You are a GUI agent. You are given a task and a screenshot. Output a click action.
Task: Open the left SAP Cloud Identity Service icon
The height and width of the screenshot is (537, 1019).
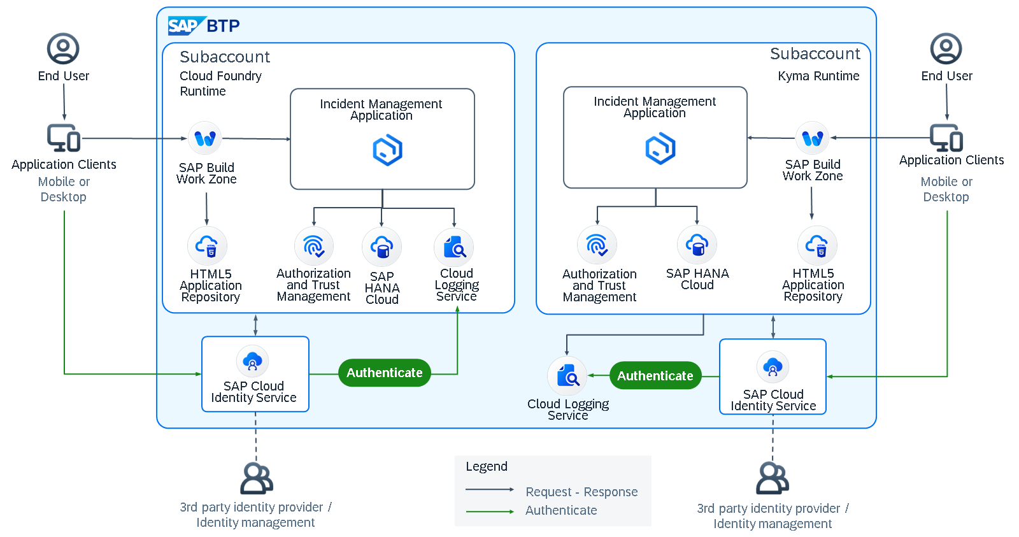tap(253, 362)
